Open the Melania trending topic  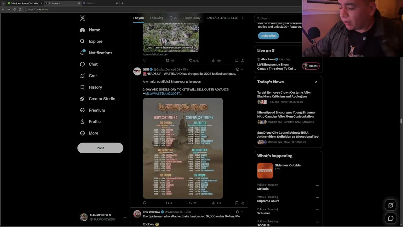[x=263, y=189]
